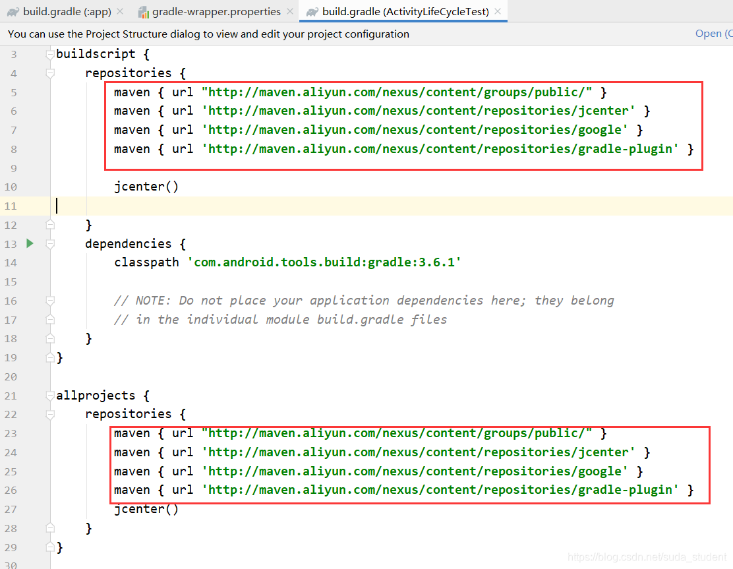
Task: Click the allprojects fold end marker on line 29
Action: tap(50, 547)
